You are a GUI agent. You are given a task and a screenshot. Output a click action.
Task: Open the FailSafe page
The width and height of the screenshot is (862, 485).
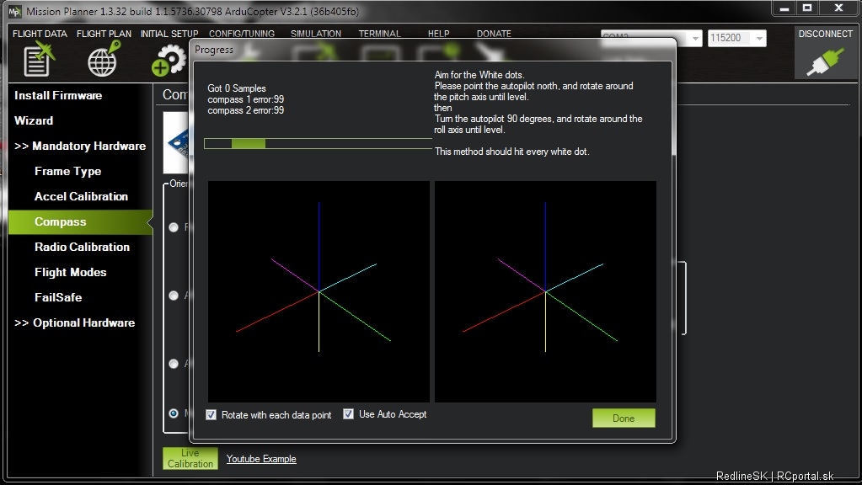point(58,298)
